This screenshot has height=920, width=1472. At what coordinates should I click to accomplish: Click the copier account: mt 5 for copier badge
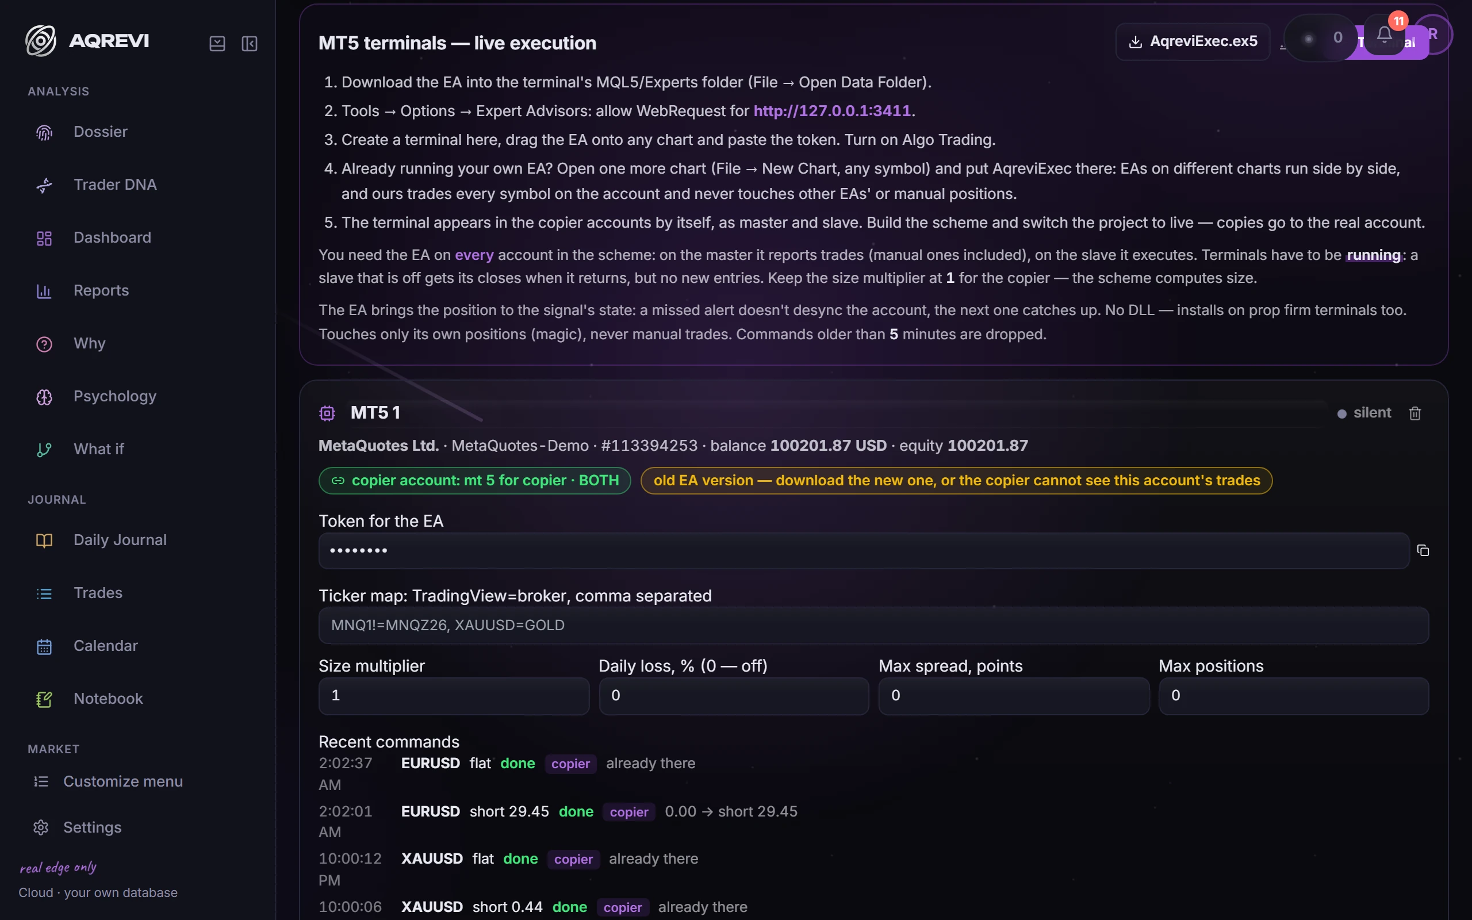coord(474,481)
